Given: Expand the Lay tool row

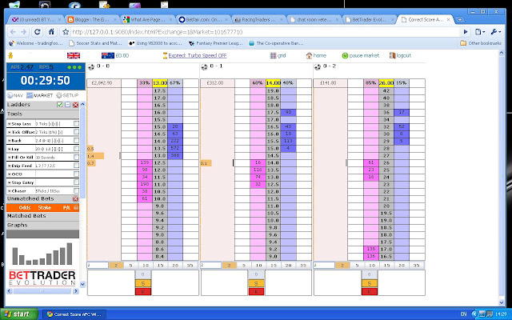Looking at the screenshot, I should pyautogui.click(x=10, y=149).
